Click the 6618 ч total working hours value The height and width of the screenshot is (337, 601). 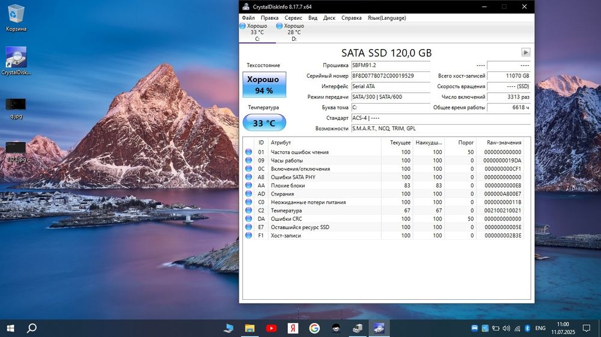tap(508, 107)
